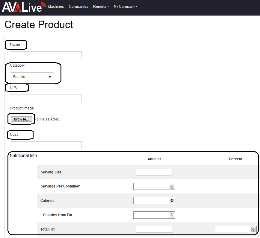260x238 pixels.
Task: Click Browse to choose a product image
Action: pos(21,119)
